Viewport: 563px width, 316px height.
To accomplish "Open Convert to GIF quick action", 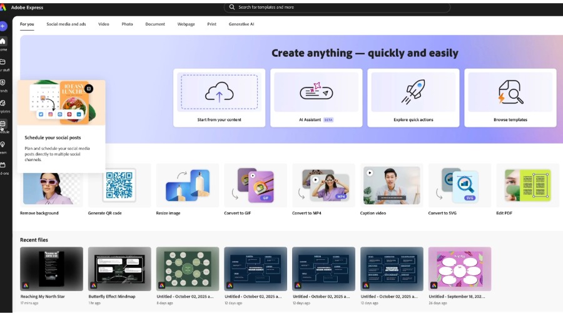I will pyautogui.click(x=255, y=190).
